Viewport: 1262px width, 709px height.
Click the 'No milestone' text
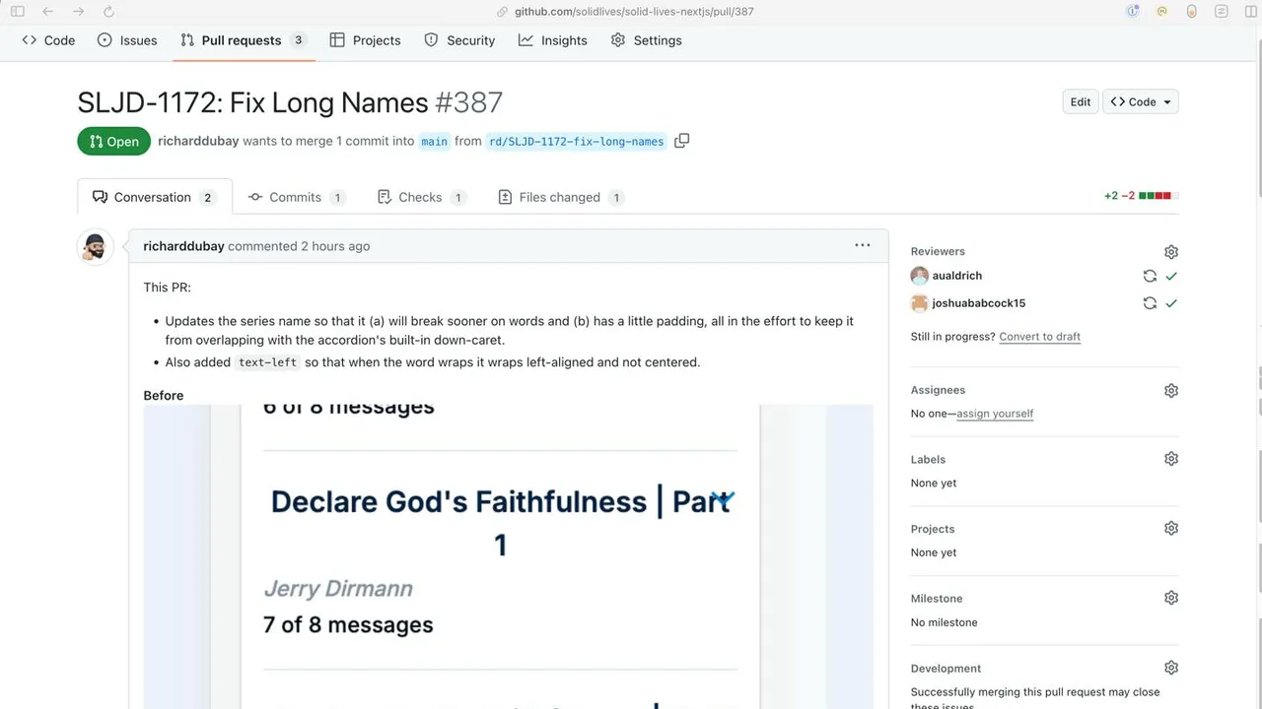[945, 622]
